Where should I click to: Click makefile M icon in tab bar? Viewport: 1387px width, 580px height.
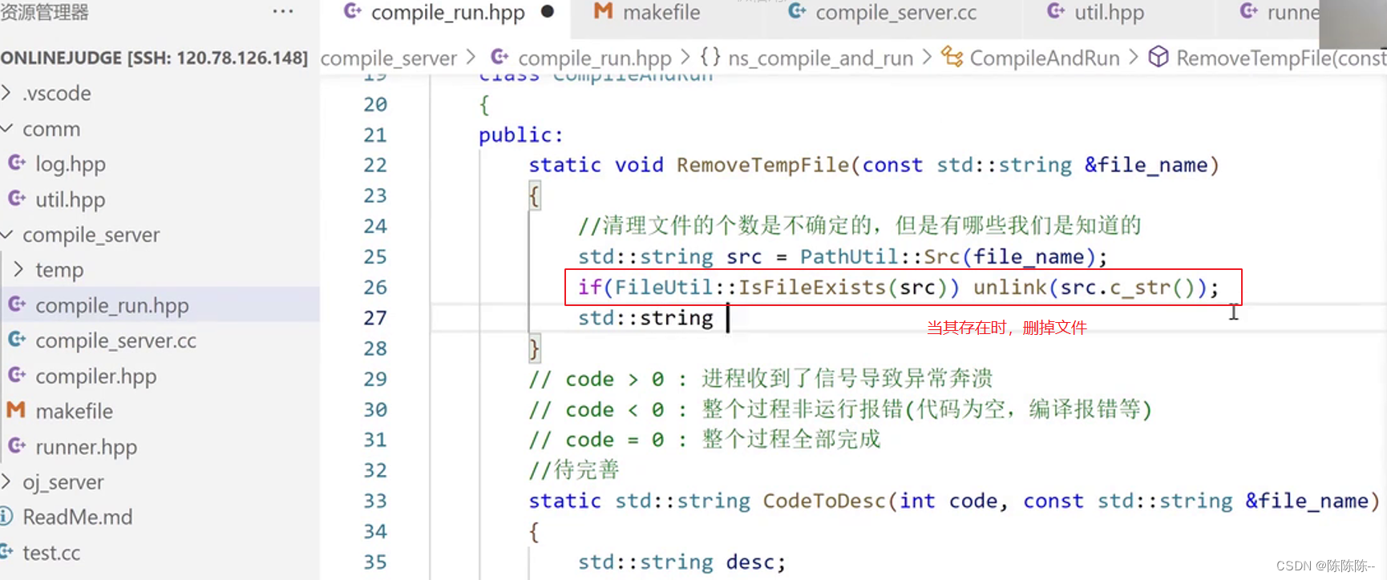click(603, 11)
